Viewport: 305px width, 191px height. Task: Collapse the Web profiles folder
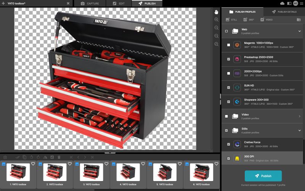coord(299,31)
